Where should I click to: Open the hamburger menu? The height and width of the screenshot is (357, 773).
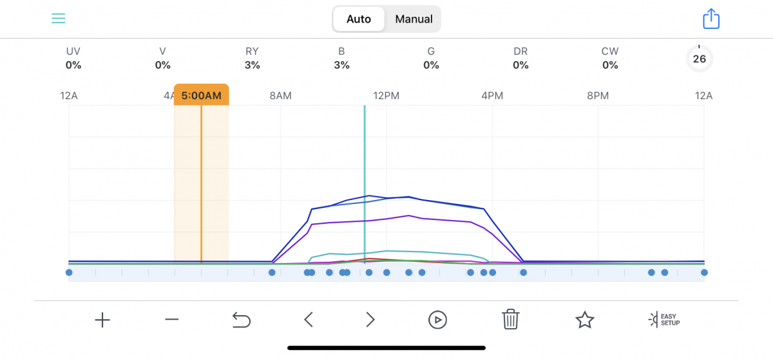(x=59, y=19)
